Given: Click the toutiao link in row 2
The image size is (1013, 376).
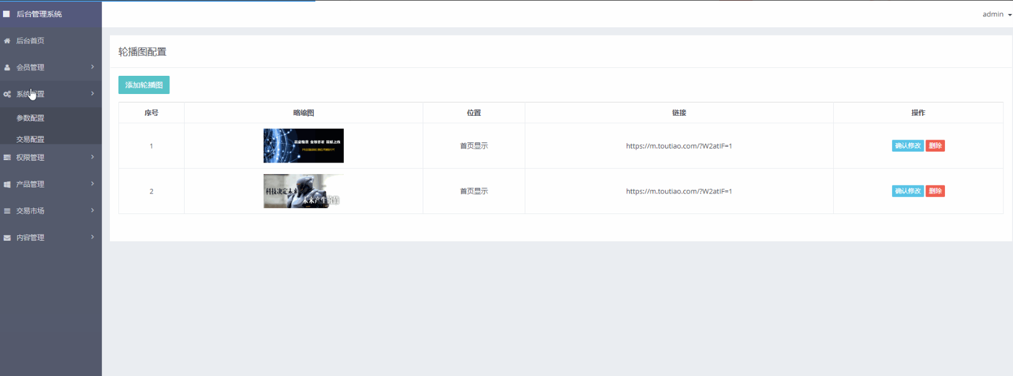Looking at the screenshot, I should pyautogui.click(x=678, y=191).
